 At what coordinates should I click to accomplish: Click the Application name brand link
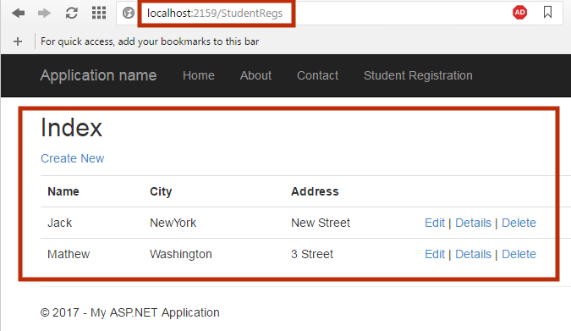(x=98, y=75)
